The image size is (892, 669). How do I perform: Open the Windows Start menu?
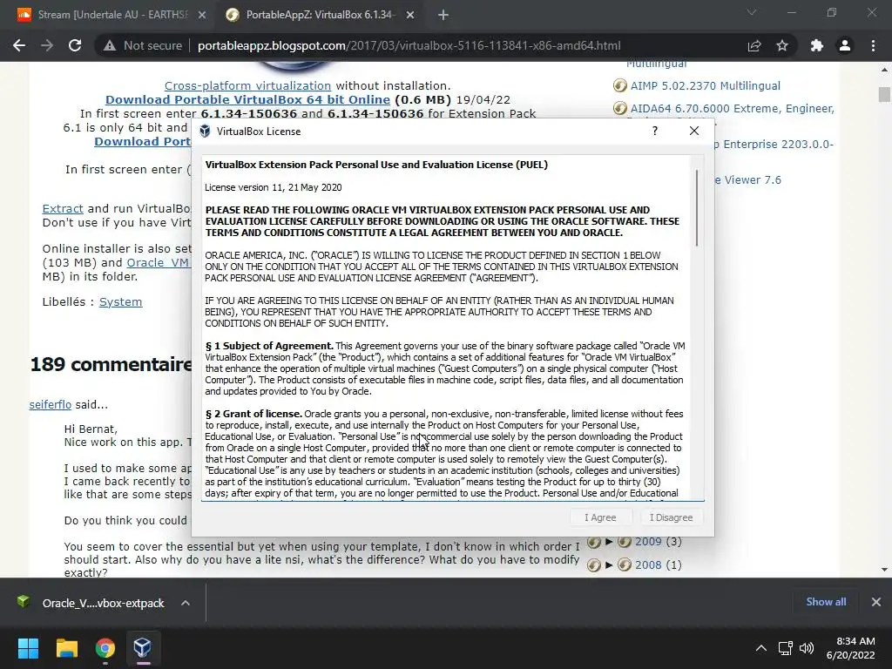click(28, 648)
